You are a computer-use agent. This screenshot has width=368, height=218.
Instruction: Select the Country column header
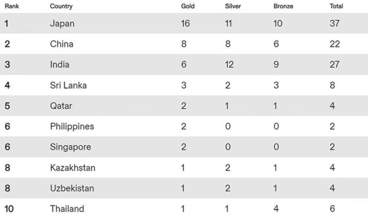(x=61, y=6)
